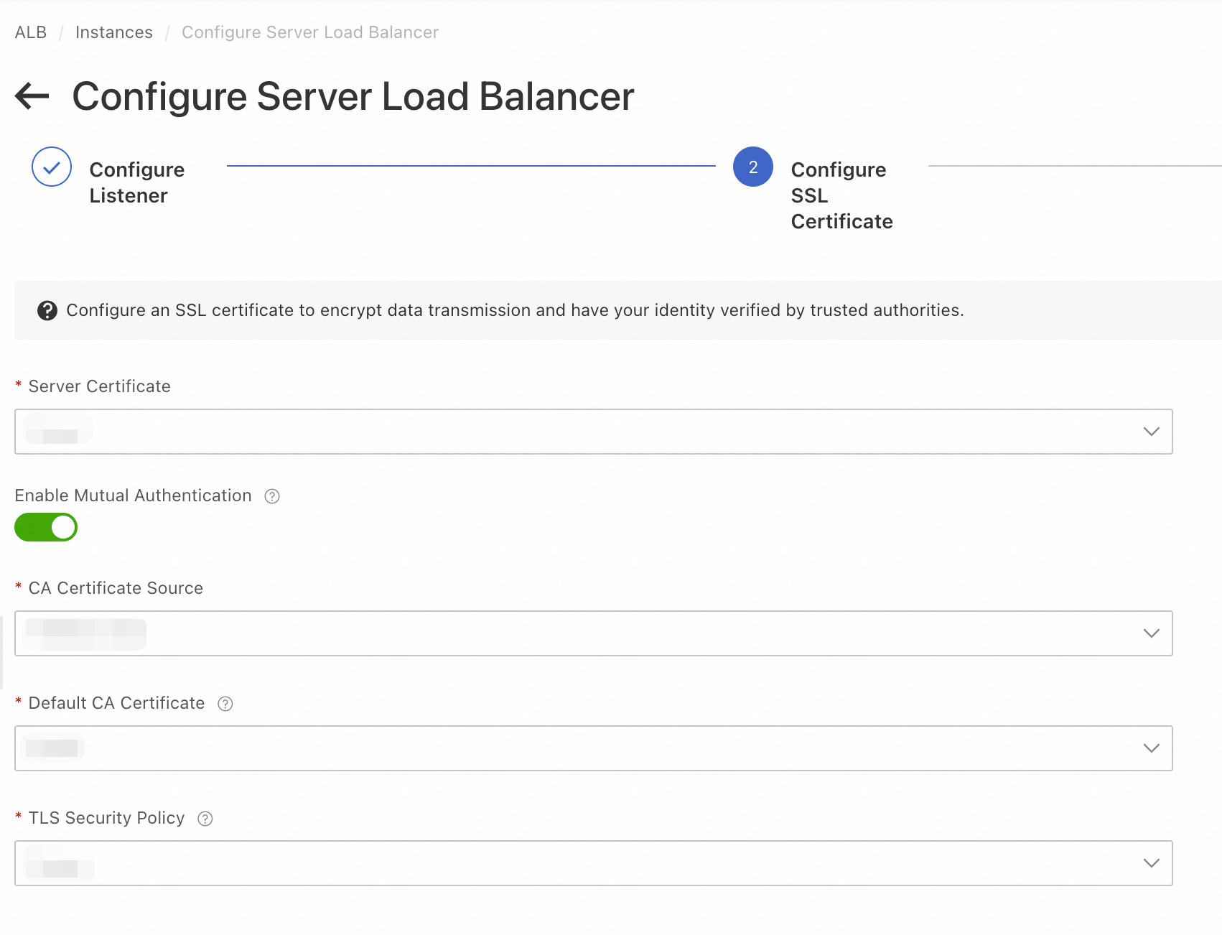The image size is (1222, 935).
Task: Open help for Enable Mutual Authentication
Action: click(272, 496)
